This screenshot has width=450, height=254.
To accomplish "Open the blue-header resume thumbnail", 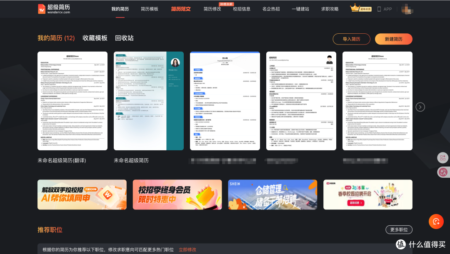I will (x=225, y=101).
